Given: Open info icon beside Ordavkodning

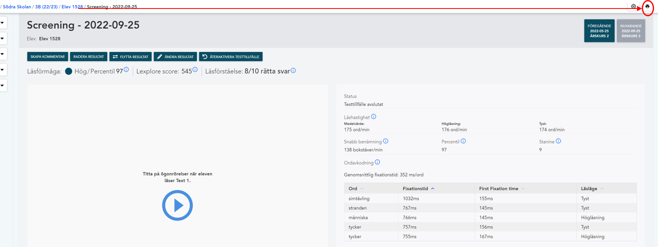Looking at the screenshot, I should pos(377,162).
